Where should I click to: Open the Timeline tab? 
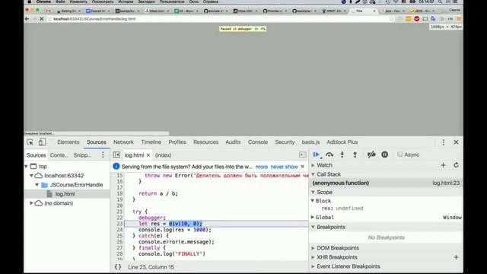(151, 142)
